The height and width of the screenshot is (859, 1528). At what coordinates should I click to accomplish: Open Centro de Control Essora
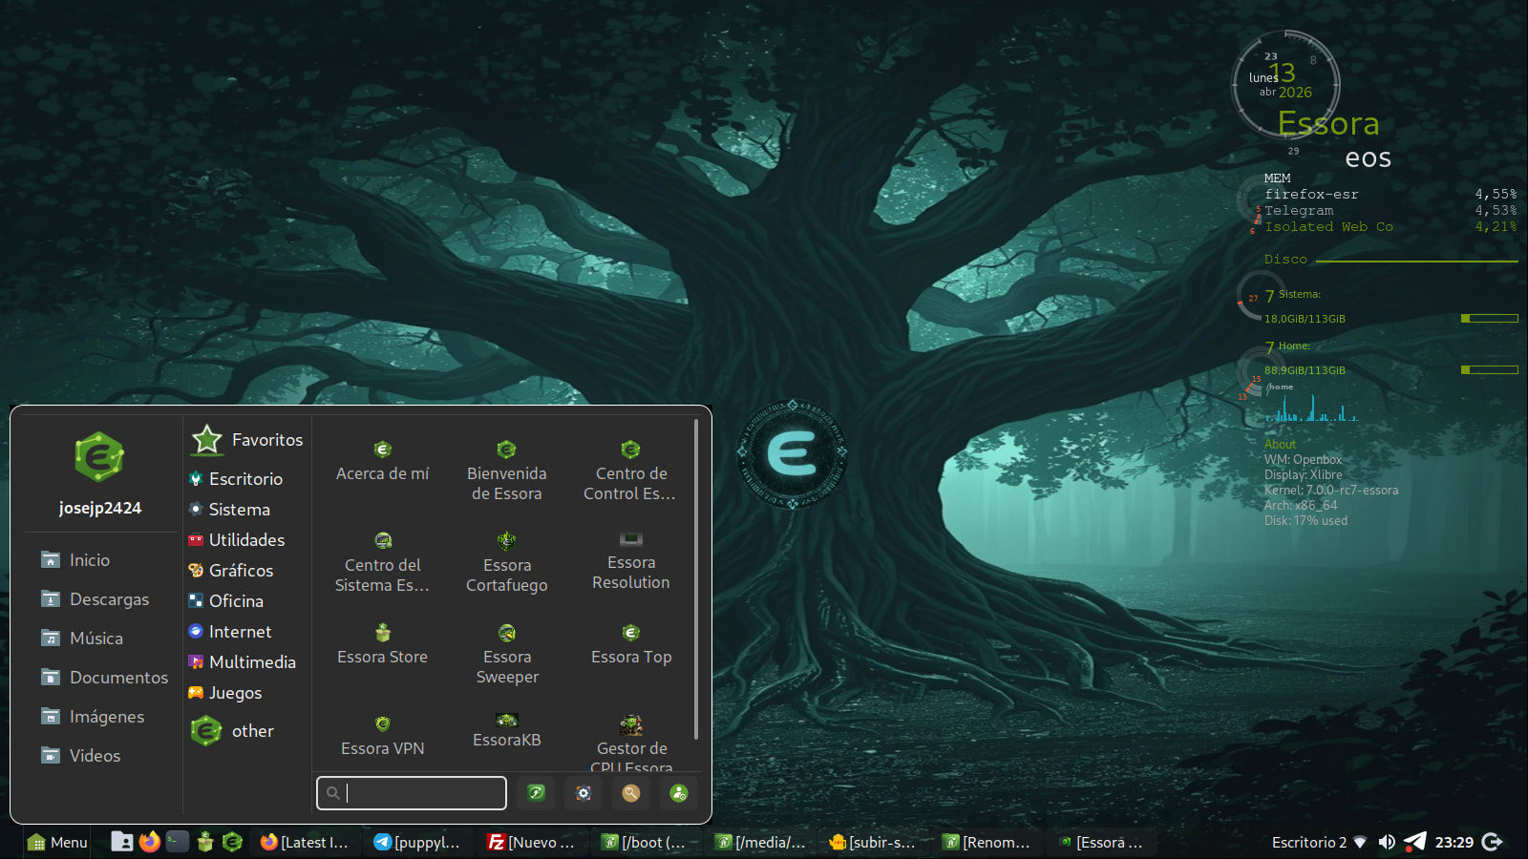[x=630, y=471]
